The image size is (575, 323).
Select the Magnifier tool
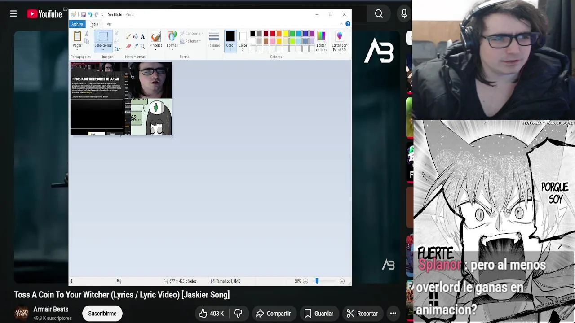(143, 46)
